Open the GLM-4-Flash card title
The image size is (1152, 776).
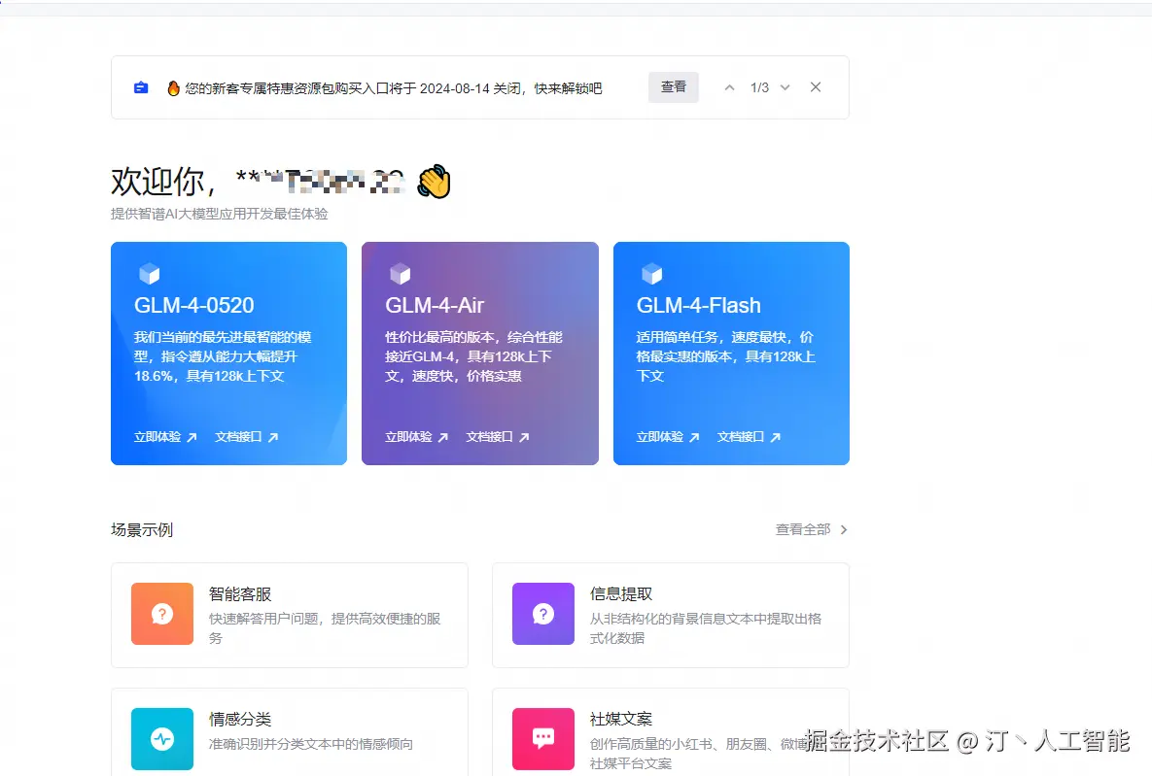(698, 305)
